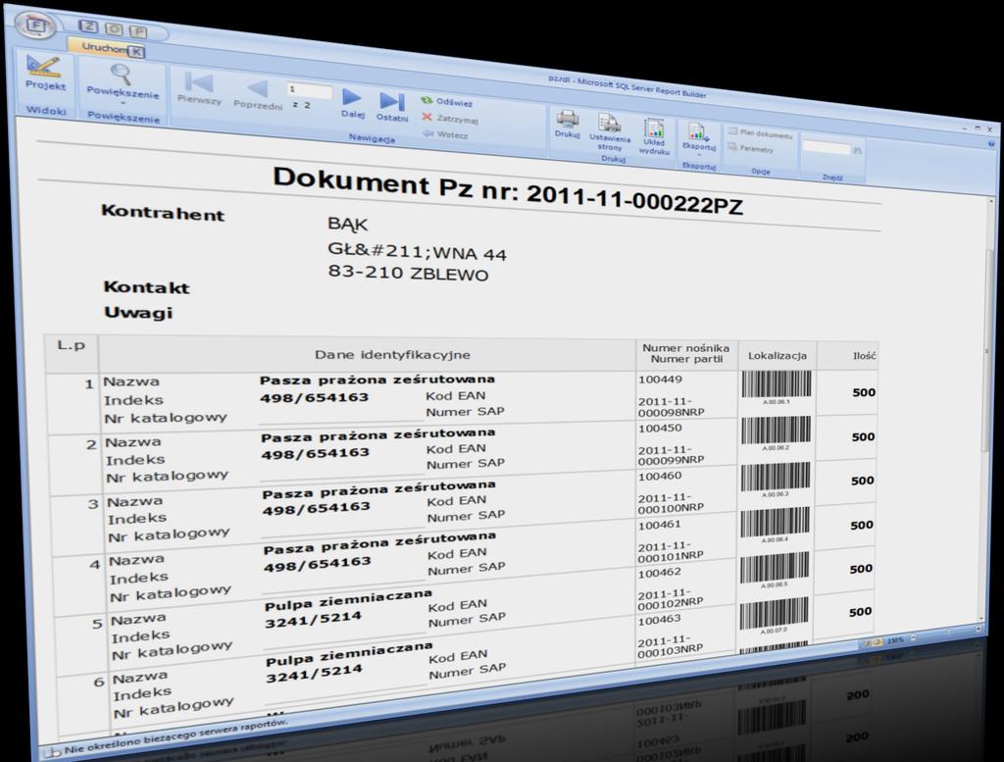1004x762 pixels.
Task: Click the Quick Access button marked O
Action: point(114,28)
